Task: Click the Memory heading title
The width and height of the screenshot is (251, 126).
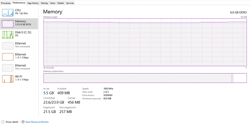Action: coord(53,12)
